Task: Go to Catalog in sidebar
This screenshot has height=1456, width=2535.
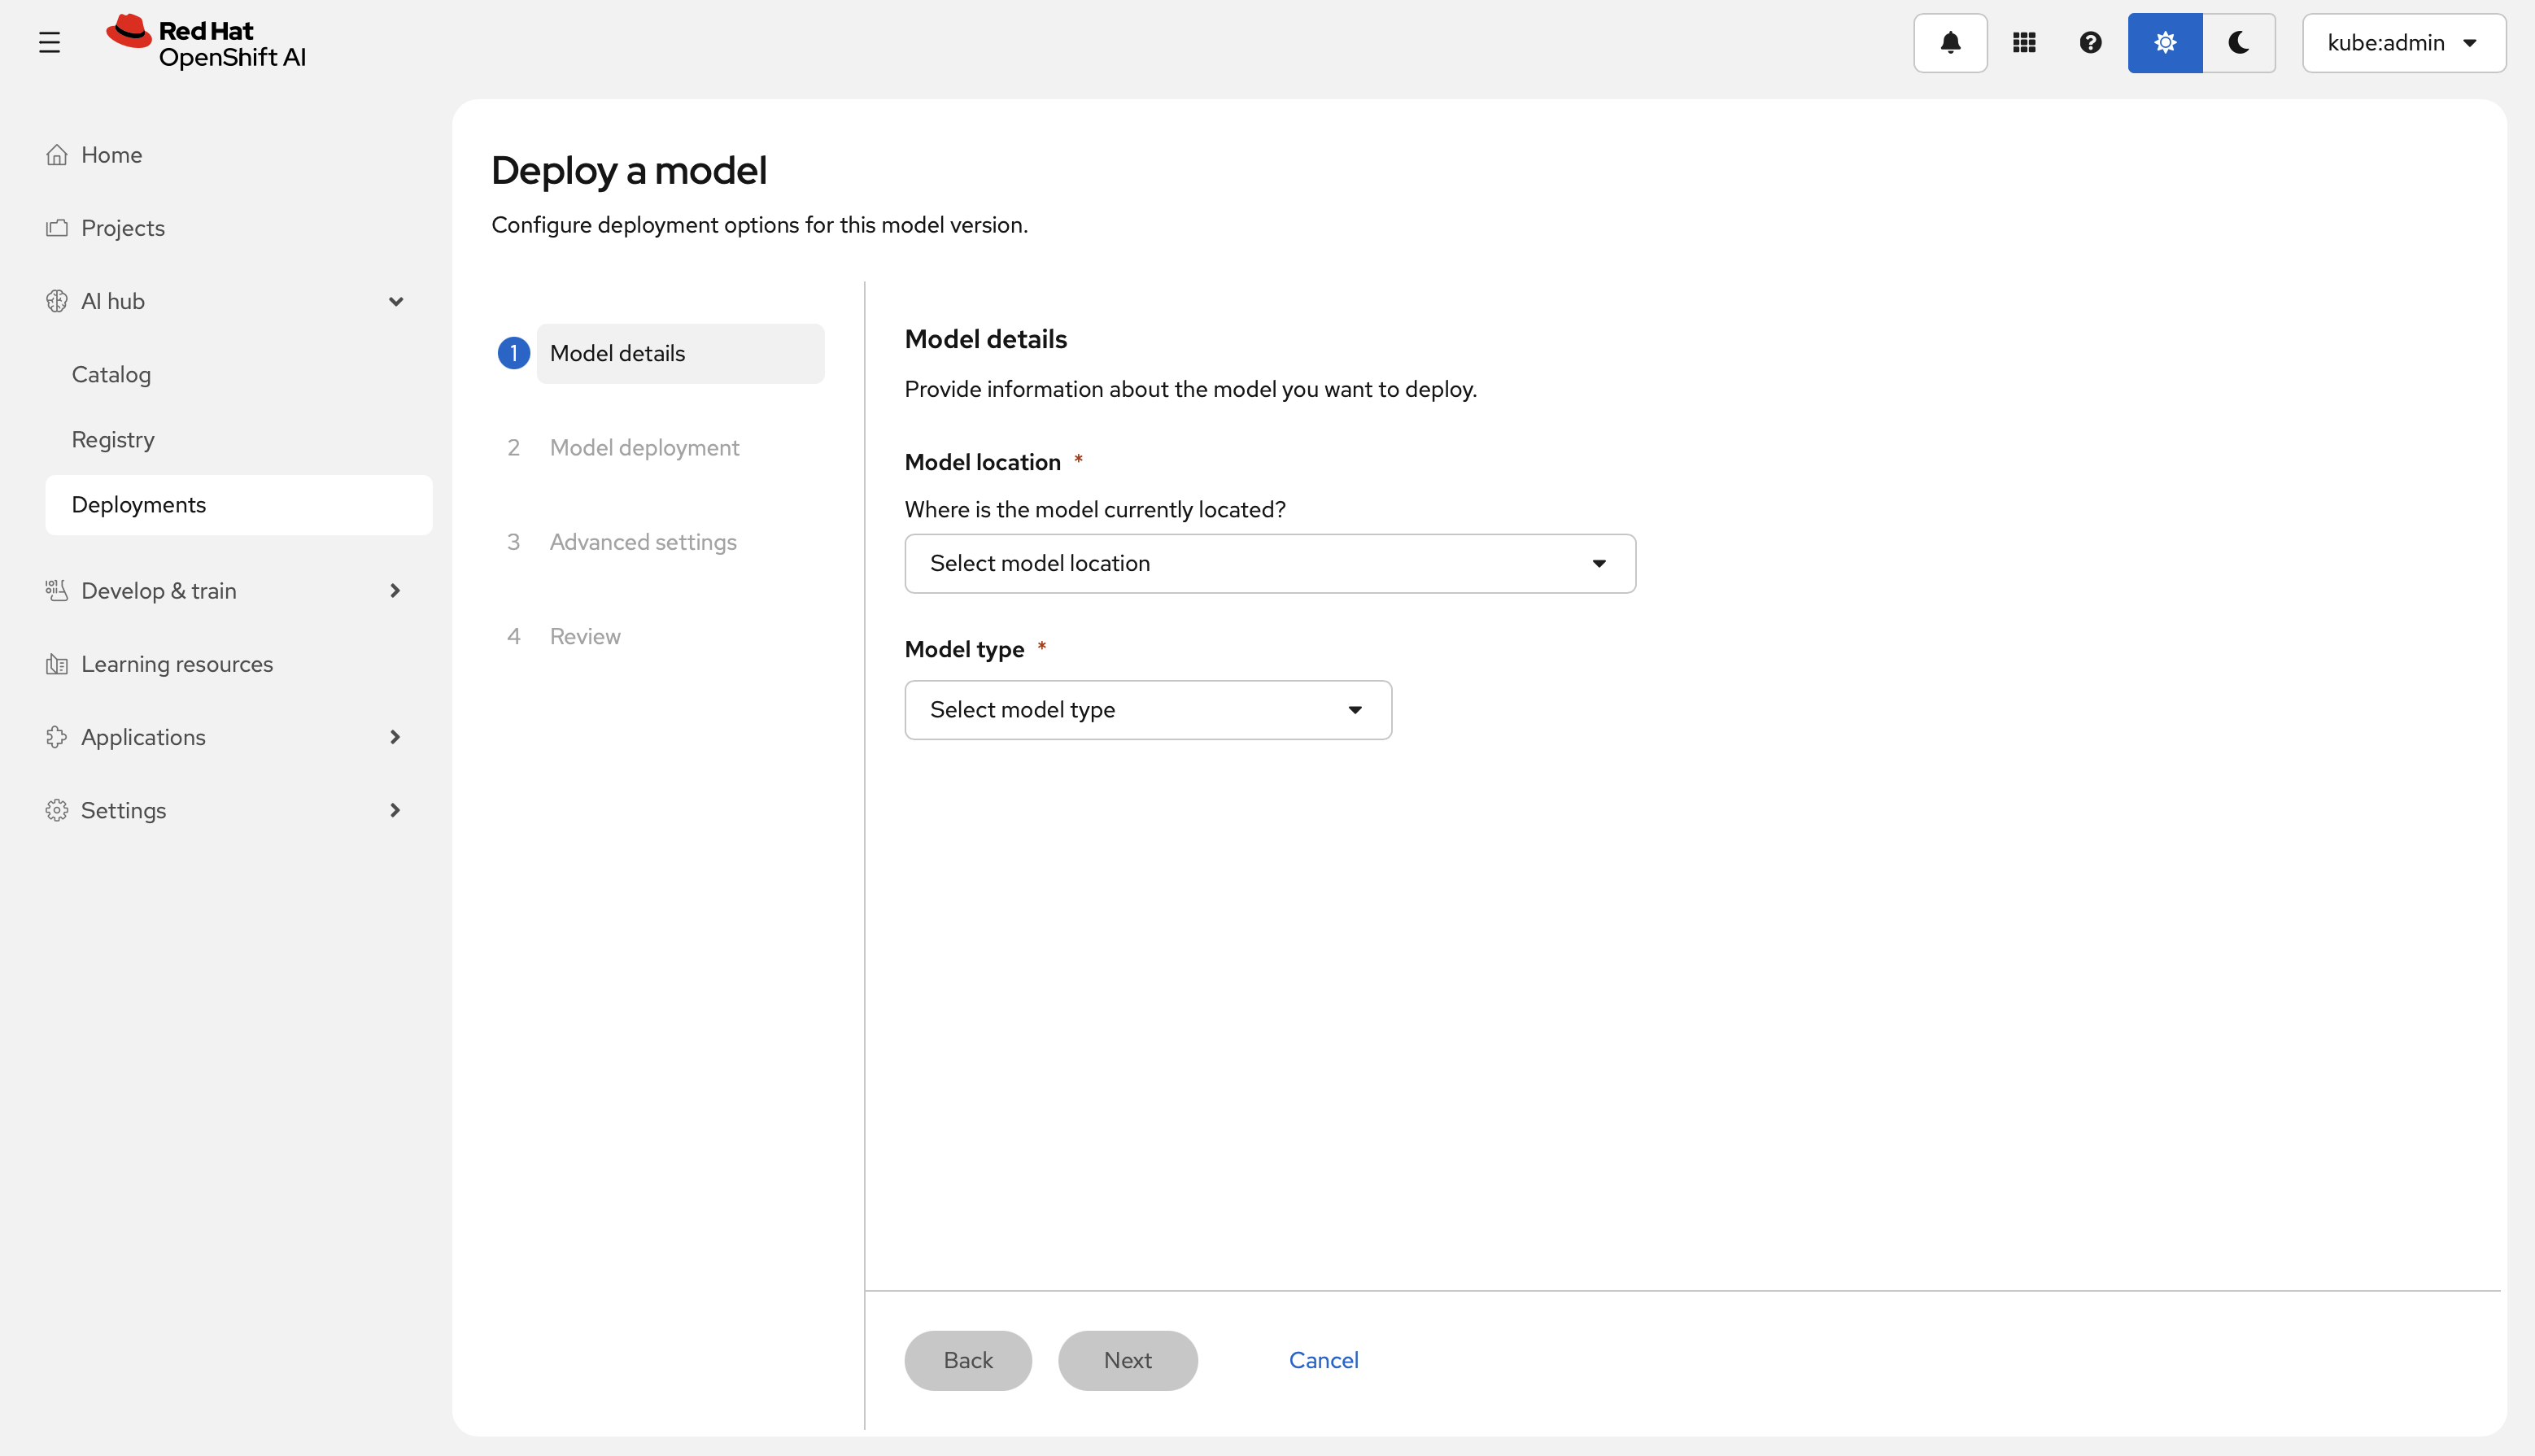Action: [x=111, y=375]
